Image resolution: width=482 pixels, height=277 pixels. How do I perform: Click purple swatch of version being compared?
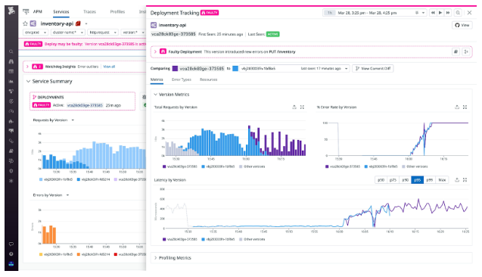click(x=175, y=69)
